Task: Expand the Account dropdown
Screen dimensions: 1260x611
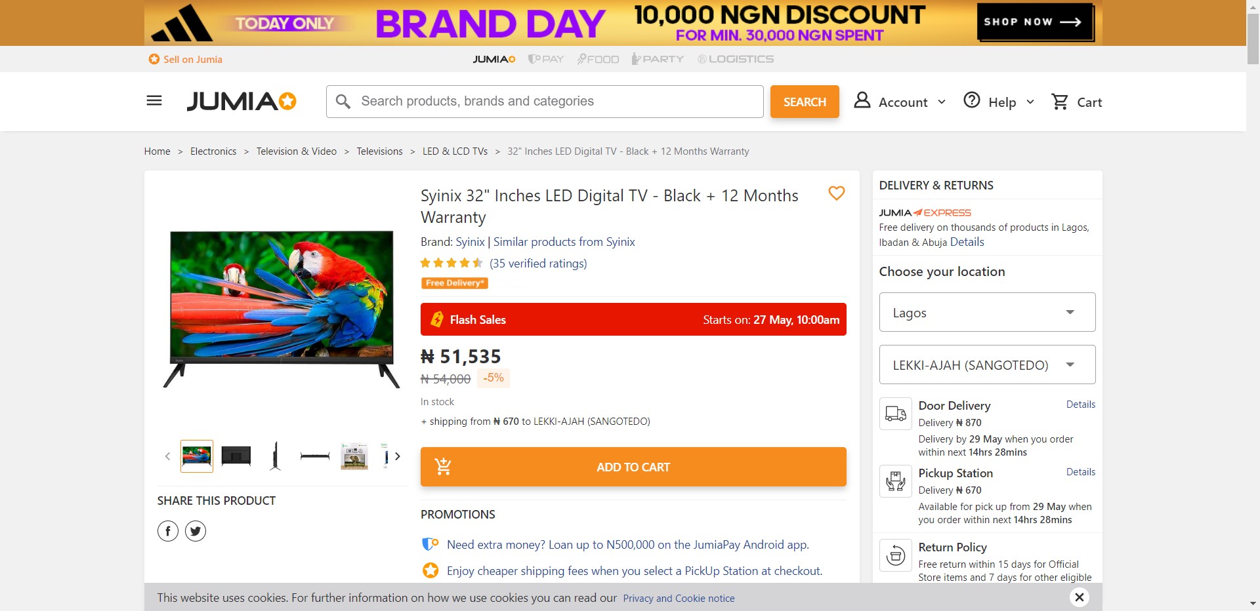Action: (x=900, y=102)
